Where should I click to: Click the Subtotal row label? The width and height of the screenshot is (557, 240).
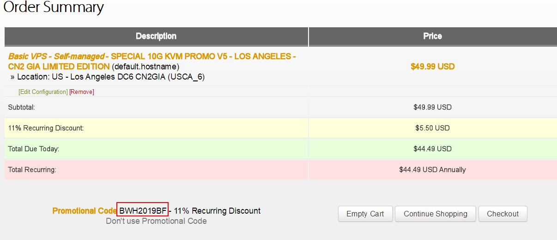tap(22, 107)
